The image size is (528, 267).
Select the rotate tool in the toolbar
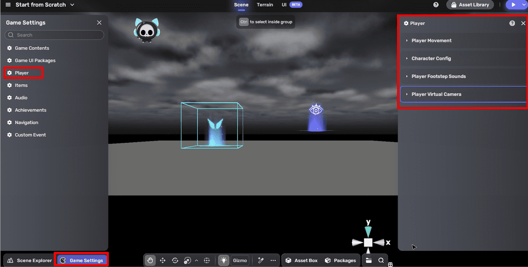click(175, 260)
